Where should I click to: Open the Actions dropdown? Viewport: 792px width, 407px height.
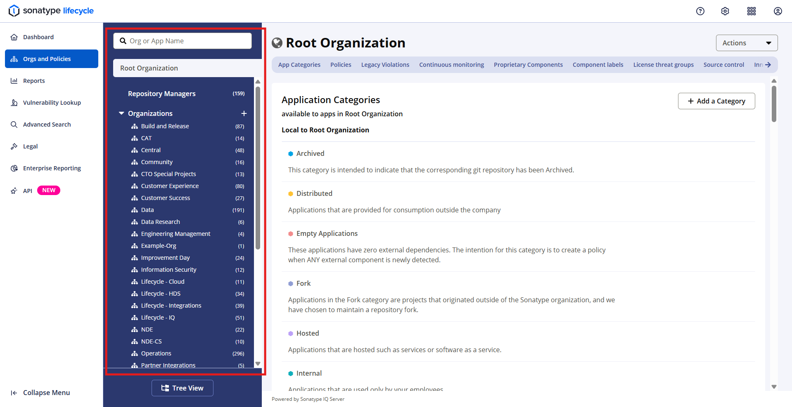tap(747, 43)
